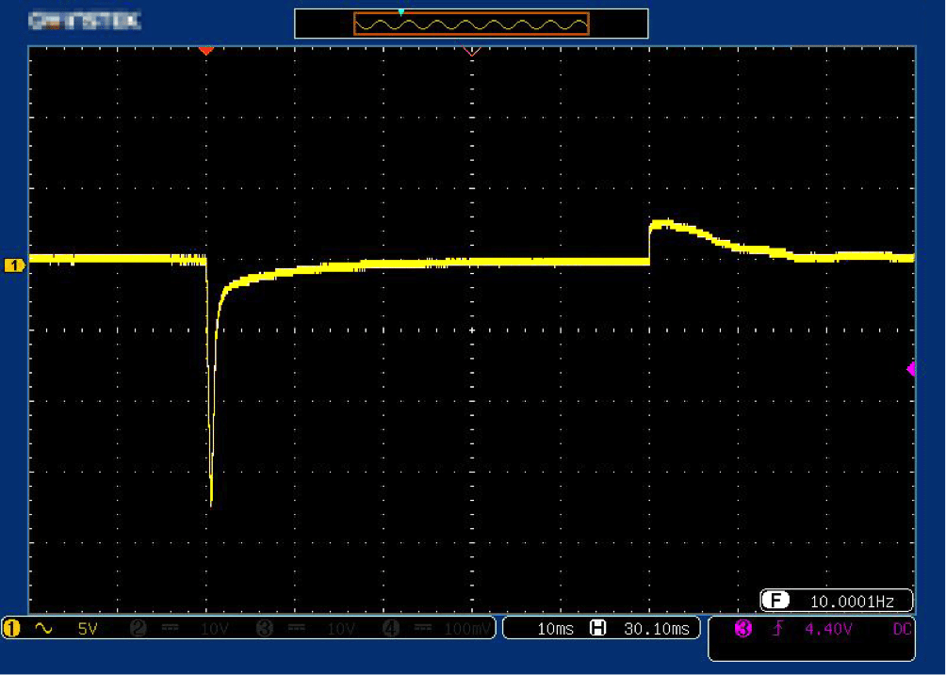Click the 4.40V trigger level value

click(x=827, y=629)
